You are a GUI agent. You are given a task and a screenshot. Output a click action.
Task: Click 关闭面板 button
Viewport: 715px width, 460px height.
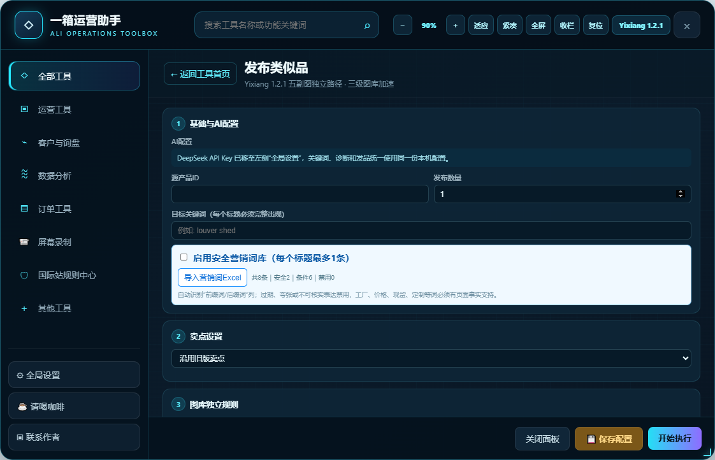click(542, 439)
